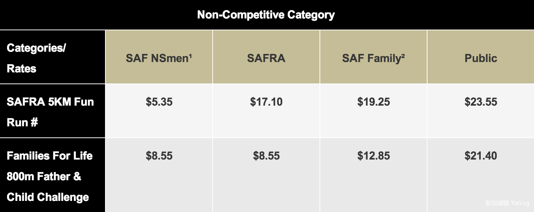The image size is (534, 212).
Task: Click the # symbol after Fun Run
Action: pos(34,123)
